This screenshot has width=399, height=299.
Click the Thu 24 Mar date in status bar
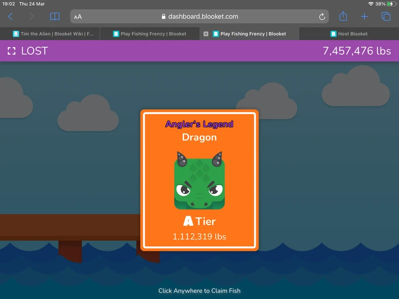(x=32, y=4)
